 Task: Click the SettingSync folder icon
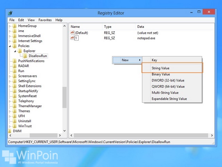click(x=15, y=81)
